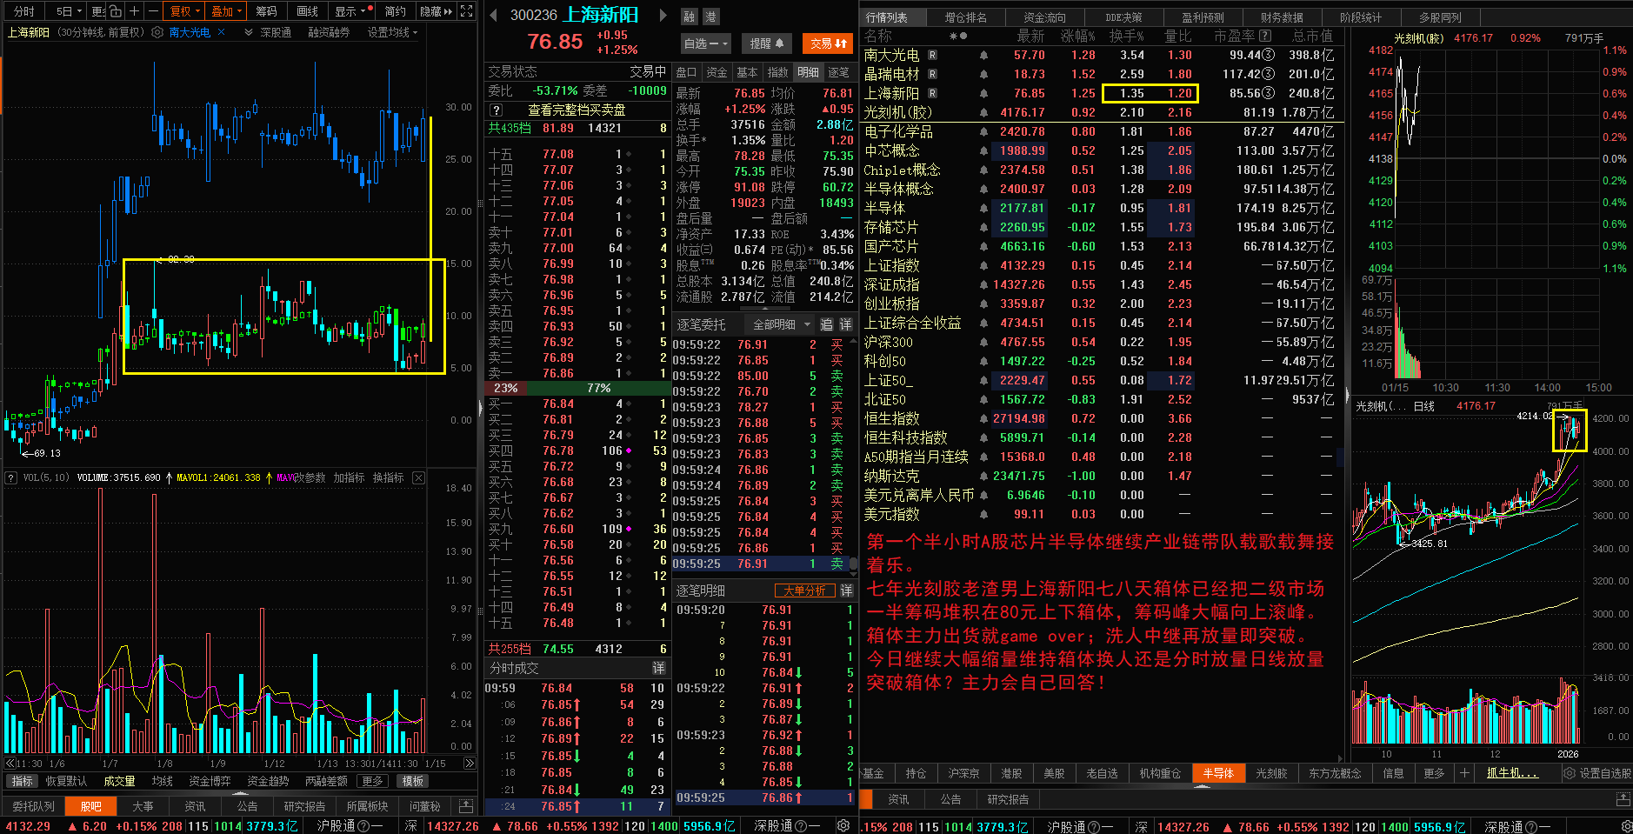Open help icon beside 查看完整档买卖盘

point(496,110)
